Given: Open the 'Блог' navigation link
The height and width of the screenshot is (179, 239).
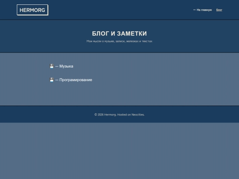Looking at the screenshot, I should pyautogui.click(x=219, y=10).
